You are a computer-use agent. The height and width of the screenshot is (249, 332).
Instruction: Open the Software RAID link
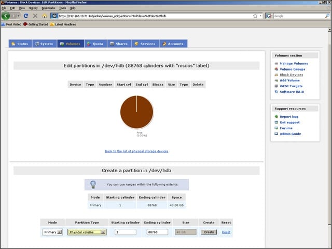pyautogui.click(x=292, y=92)
